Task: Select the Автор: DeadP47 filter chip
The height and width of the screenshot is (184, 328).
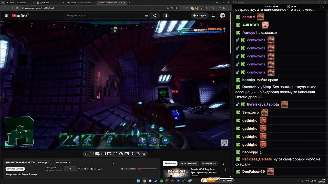Action: [x=189, y=164]
